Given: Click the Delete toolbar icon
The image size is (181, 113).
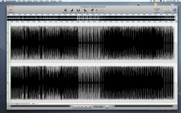Looking at the screenshot, I should (x=101, y=10).
